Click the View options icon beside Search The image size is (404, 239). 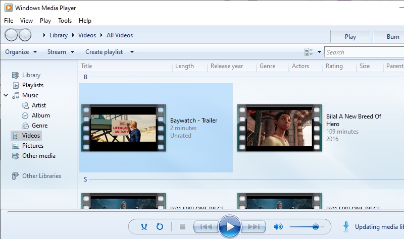309,52
